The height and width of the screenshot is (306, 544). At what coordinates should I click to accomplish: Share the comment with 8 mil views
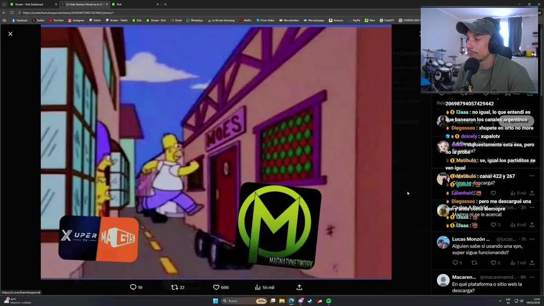pos(532,225)
